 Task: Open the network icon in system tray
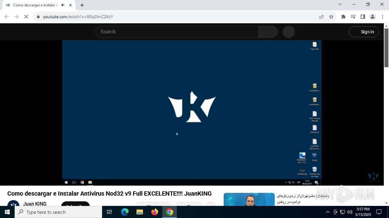[343, 212]
